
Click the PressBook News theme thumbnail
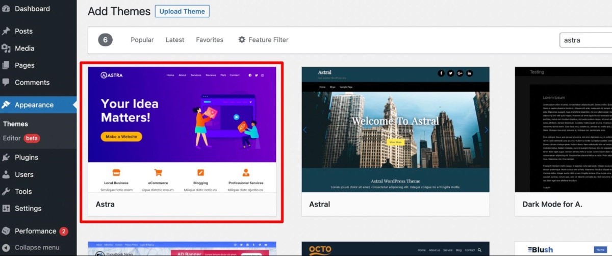(x=182, y=249)
